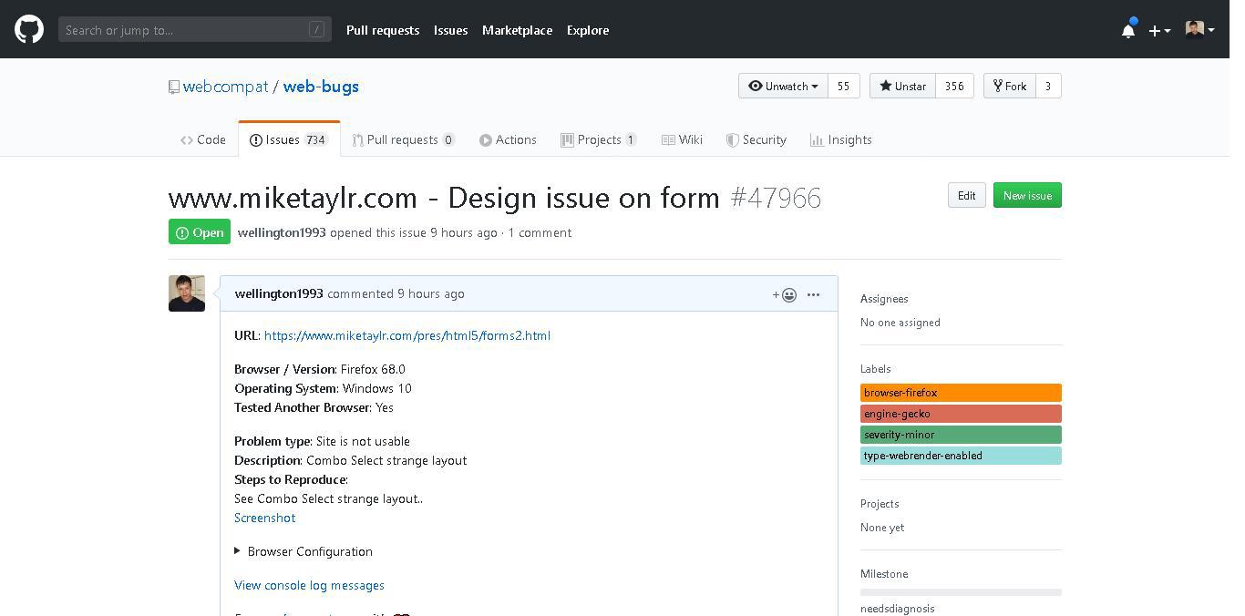The image size is (1245, 616).
Task: Click the issue number #47966
Action: pyautogui.click(x=776, y=198)
